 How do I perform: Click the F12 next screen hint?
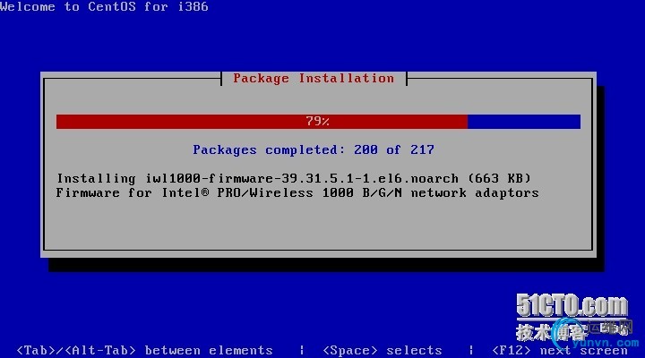pyautogui.click(x=560, y=350)
